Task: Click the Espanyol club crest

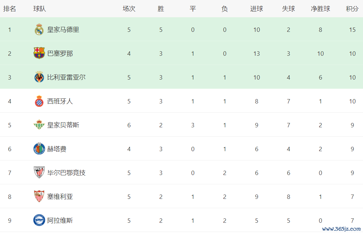Action: pyautogui.click(x=39, y=101)
